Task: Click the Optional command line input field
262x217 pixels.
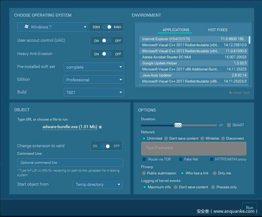Action: [70, 163]
